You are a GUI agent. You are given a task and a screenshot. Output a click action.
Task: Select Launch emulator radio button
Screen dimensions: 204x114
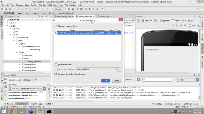[x=56, y=65]
